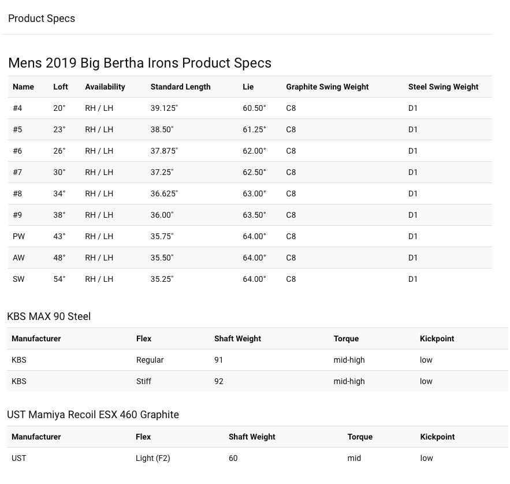
Task: Select the SW club name cell
Action: point(18,279)
